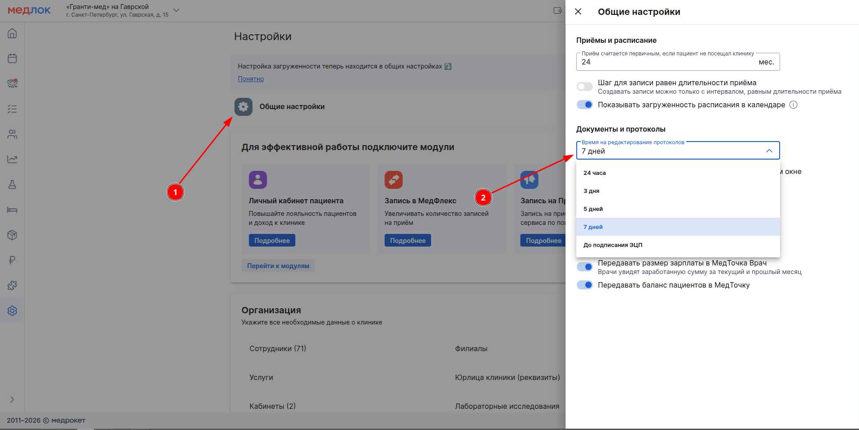Click the 'Понятно' link

pyautogui.click(x=251, y=79)
